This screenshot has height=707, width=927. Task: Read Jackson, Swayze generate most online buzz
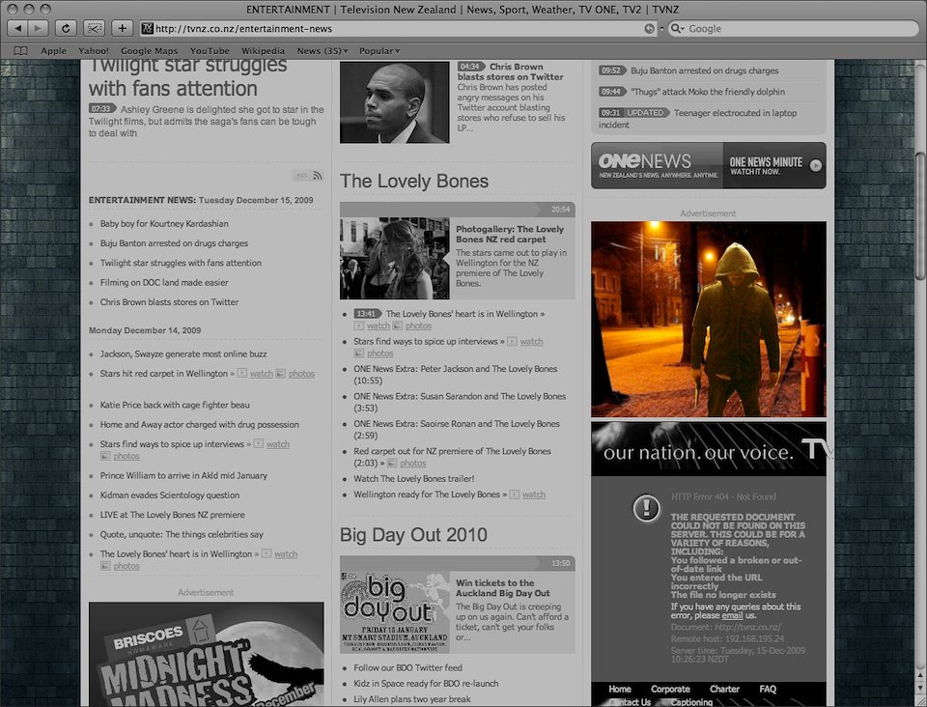pyautogui.click(x=183, y=354)
